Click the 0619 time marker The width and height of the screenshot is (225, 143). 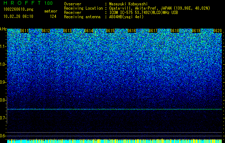196,31
